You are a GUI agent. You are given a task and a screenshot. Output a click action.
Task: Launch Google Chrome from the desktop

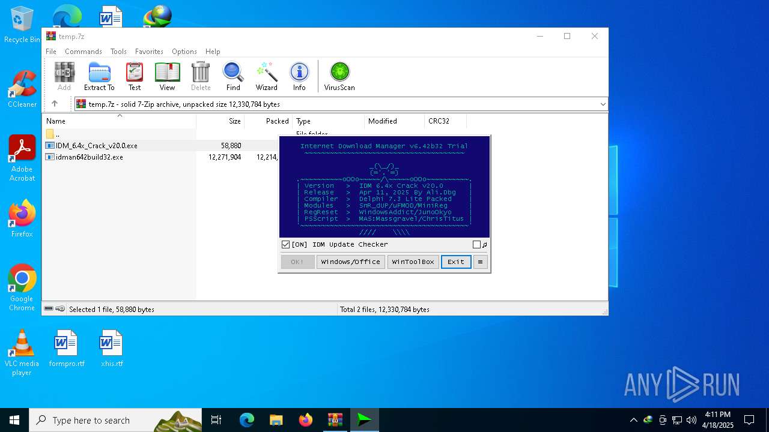coord(22,288)
